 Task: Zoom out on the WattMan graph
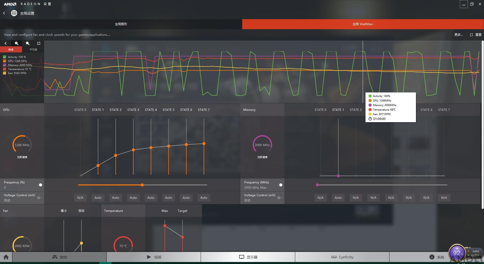point(28,43)
